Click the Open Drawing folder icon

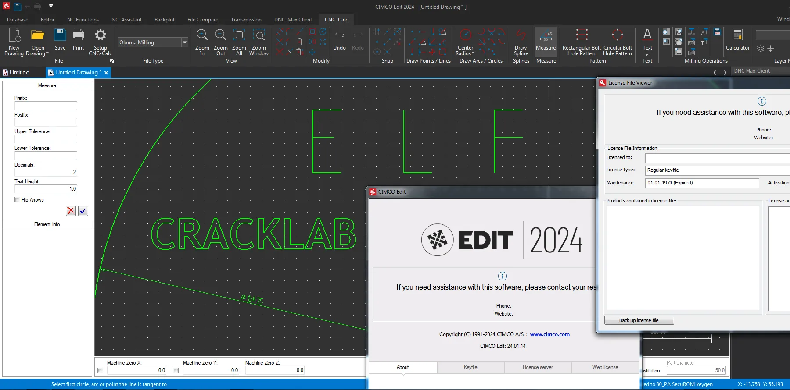point(38,35)
